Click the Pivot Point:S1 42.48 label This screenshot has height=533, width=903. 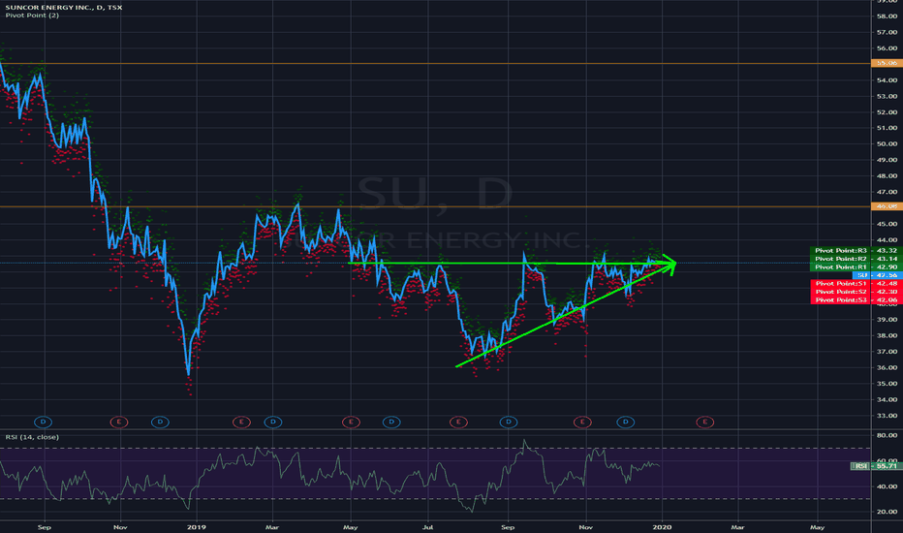(x=856, y=284)
